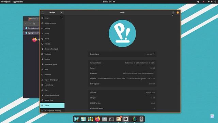Click the Disk Capacity row
This screenshot has height=123, width=218.
[x=122, y=84]
